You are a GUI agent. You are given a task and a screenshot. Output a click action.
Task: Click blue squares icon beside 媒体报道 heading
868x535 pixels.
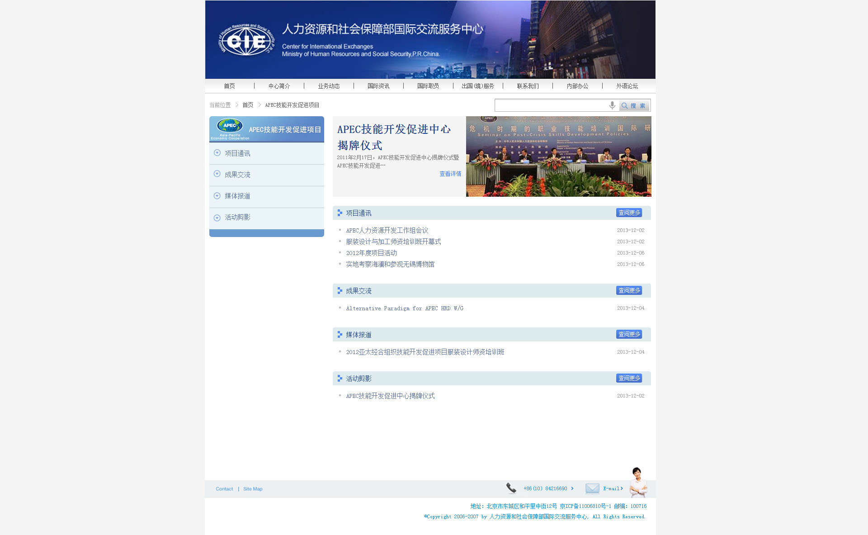340,334
